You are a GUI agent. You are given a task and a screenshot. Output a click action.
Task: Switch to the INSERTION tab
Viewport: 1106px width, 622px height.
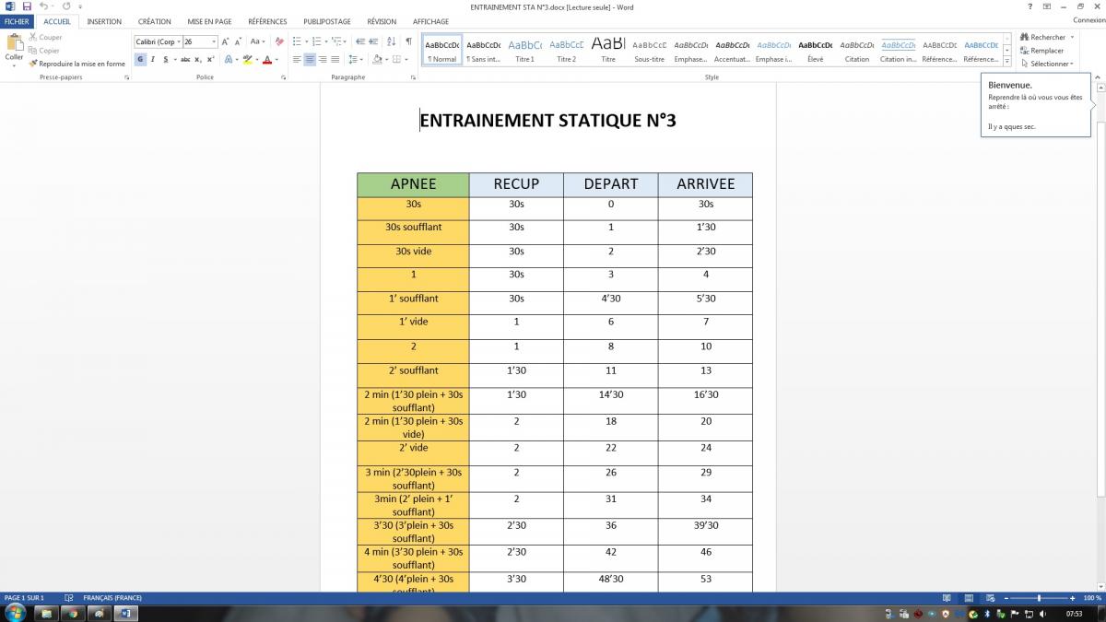point(104,21)
